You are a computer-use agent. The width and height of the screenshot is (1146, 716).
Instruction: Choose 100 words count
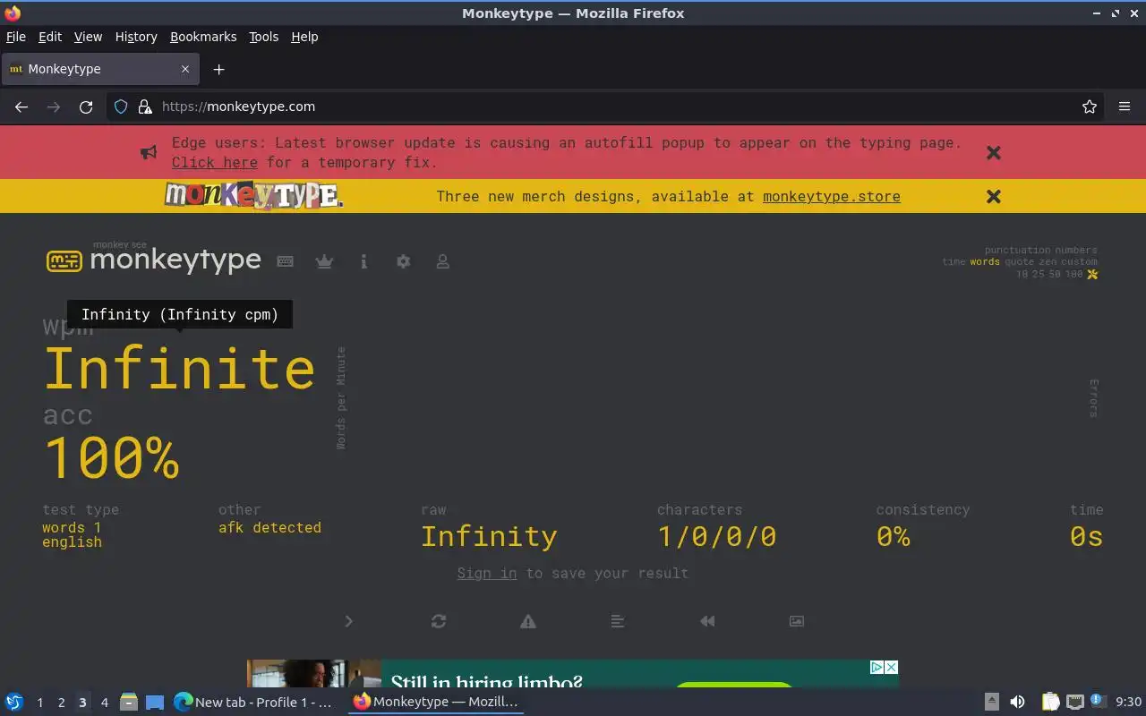pos(1073,275)
